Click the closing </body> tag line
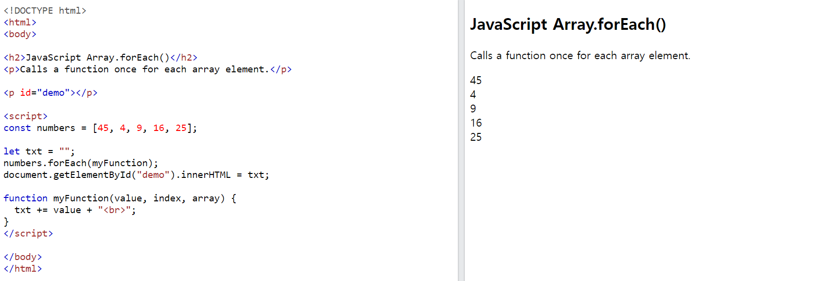 click(23, 257)
